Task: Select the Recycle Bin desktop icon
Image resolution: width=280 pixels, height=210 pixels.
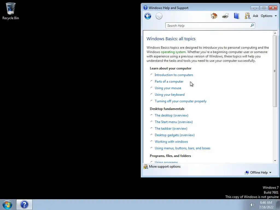Action: pyautogui.click(x=11, y=11)
